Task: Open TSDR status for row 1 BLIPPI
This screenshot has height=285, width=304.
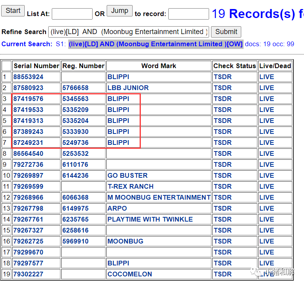Action: click(223, 77)
